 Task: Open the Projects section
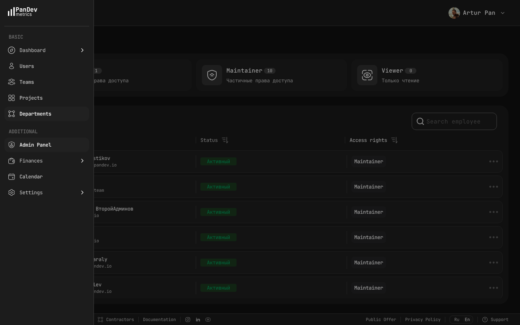[x=31, y=98]
